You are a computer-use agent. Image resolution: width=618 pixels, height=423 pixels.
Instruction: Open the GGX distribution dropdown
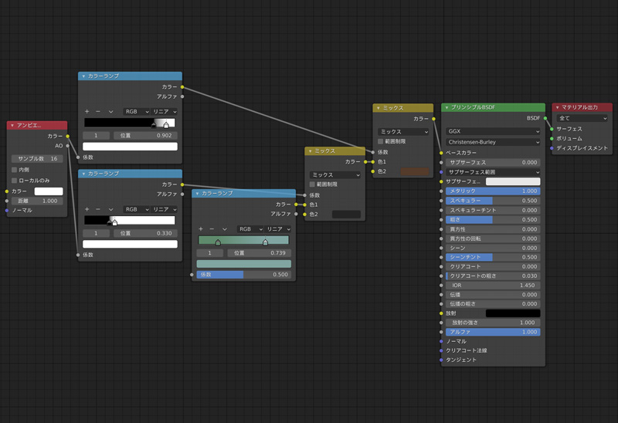(493, 132)
